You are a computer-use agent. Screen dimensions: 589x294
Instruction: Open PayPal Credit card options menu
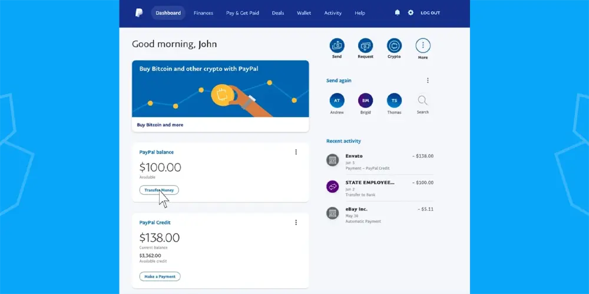point(296,222)
